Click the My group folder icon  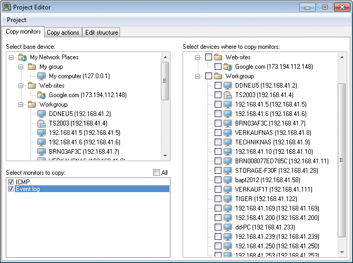(x=32, y=67)
